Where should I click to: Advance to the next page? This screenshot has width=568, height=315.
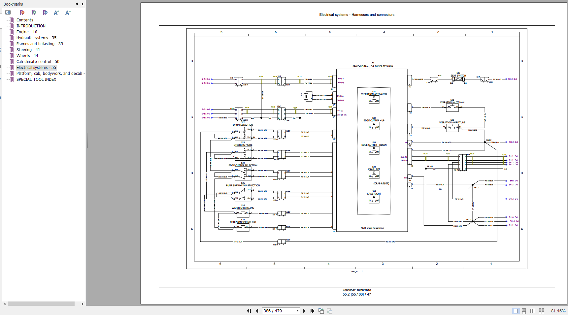pos(304,311)
